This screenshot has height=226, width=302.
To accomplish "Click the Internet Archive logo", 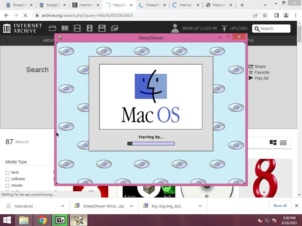I will pos(22,28).
